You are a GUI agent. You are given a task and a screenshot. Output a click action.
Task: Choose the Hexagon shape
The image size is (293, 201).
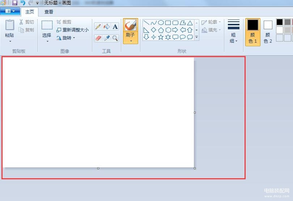point(168,30)
